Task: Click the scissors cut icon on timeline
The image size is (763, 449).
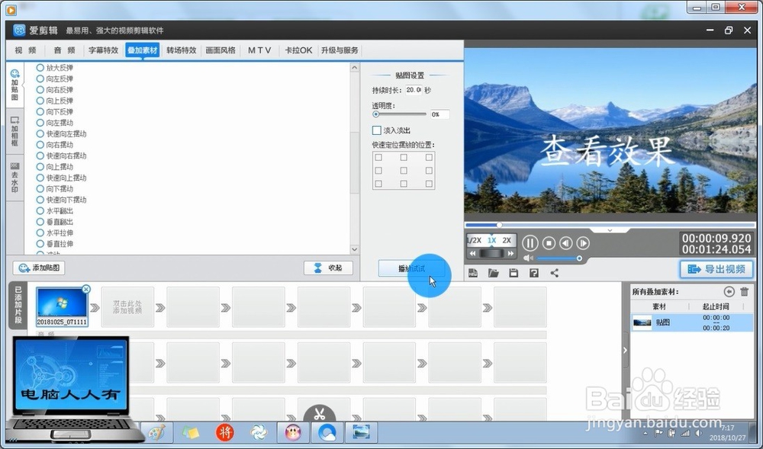Action: pyautogui.click(x=319, y=415)
